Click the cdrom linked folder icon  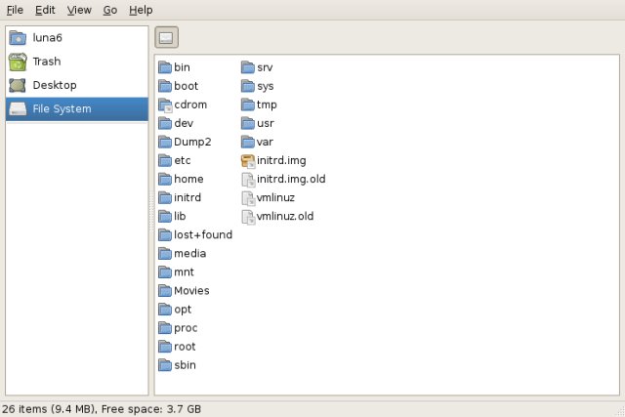(165, 104)
